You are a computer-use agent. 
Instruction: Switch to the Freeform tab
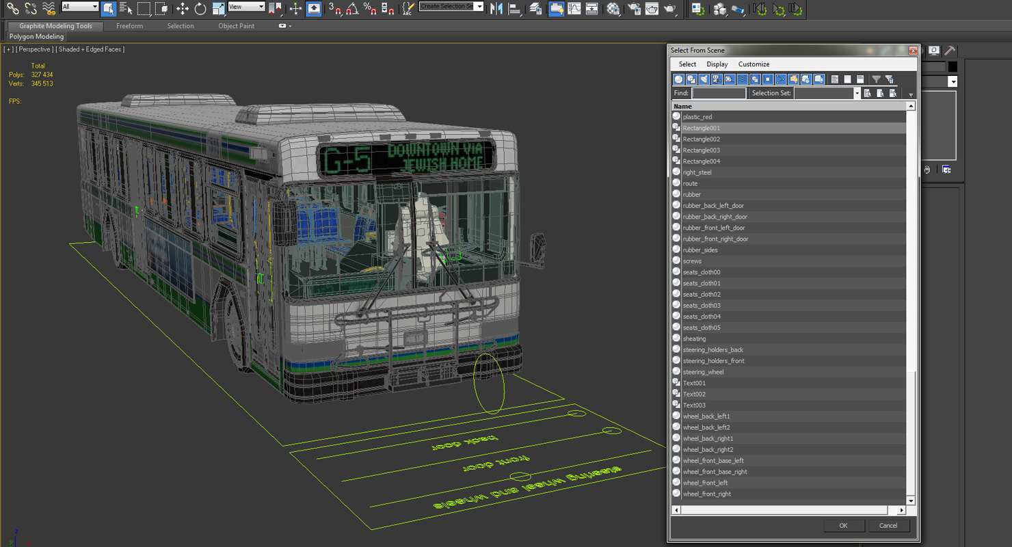(x=129, y=26)
